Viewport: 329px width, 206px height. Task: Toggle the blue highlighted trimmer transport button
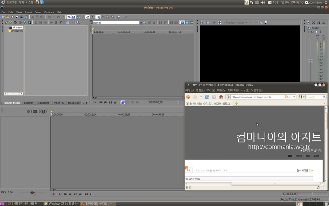(x=123, y=102)
